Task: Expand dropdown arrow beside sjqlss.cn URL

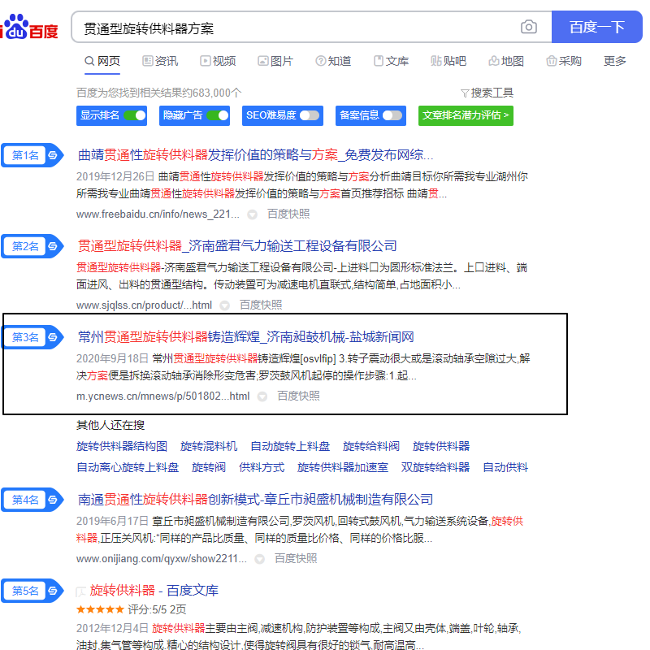Action: pyautogui.click(x=225, y=306)
